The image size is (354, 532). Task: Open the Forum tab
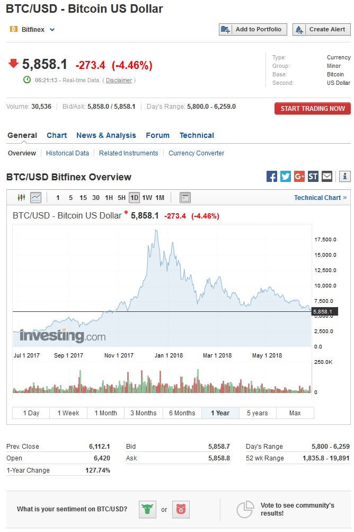158,135
